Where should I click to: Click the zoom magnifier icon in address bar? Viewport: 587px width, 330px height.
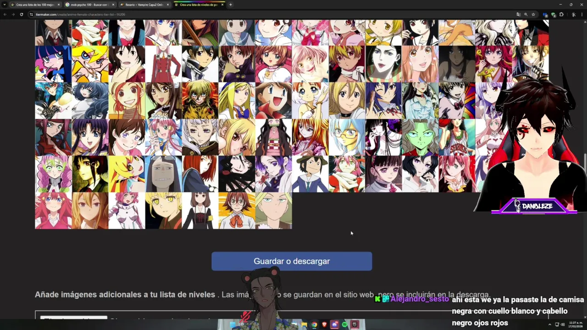526,14
